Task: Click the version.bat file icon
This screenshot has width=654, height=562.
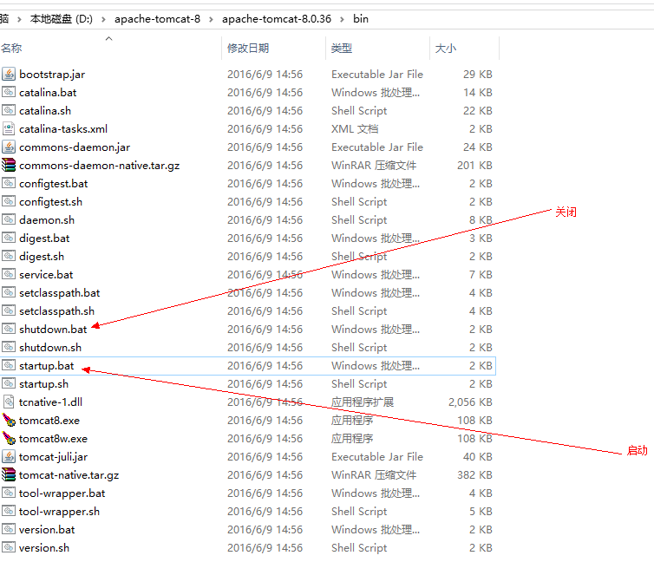Action: 9,530
